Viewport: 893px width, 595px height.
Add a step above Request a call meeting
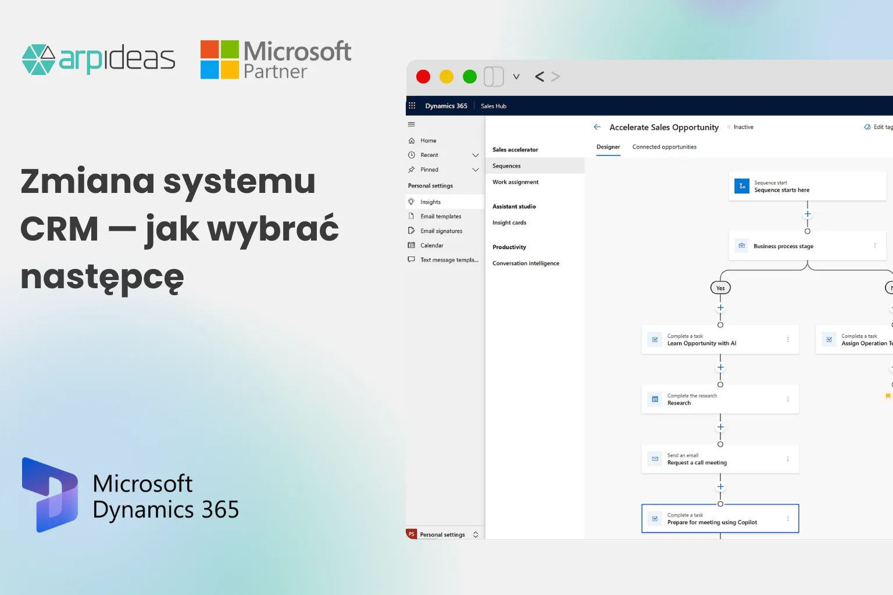720,427
